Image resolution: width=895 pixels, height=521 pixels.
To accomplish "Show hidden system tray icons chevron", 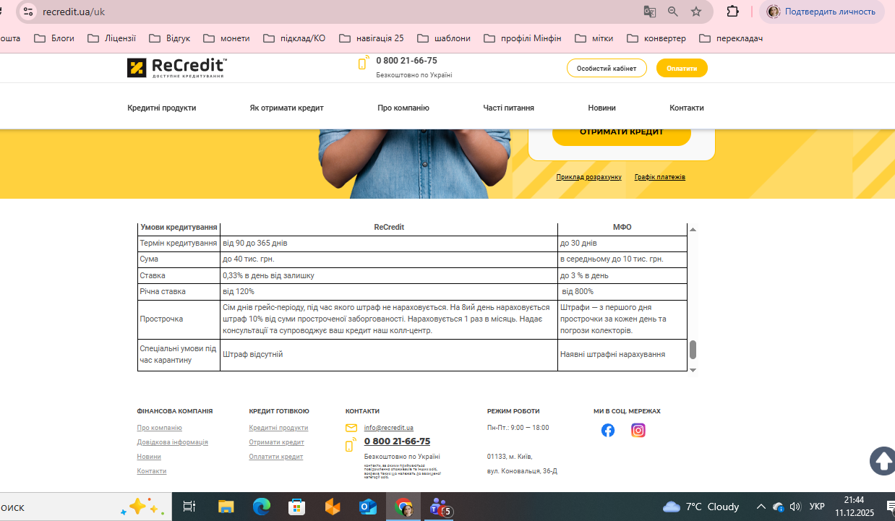I will click(761, 507).
